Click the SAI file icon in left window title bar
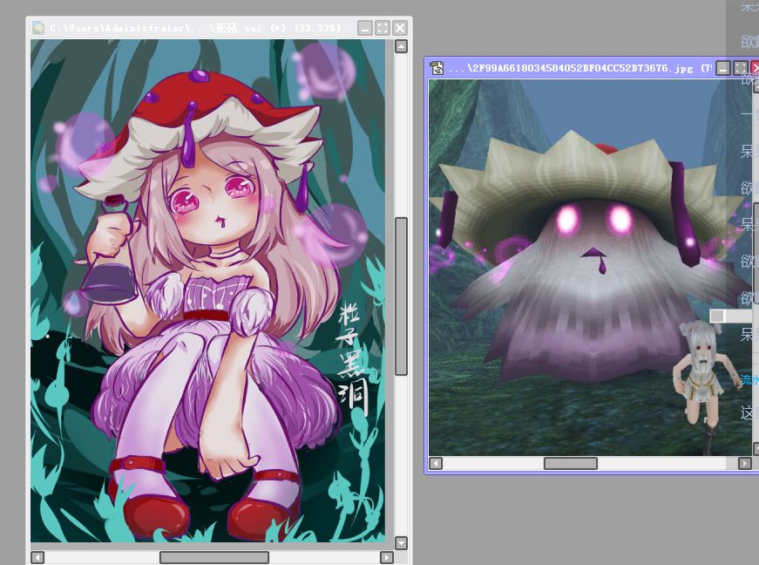Screen dimensions: 759x565 (x=38, y=28)
